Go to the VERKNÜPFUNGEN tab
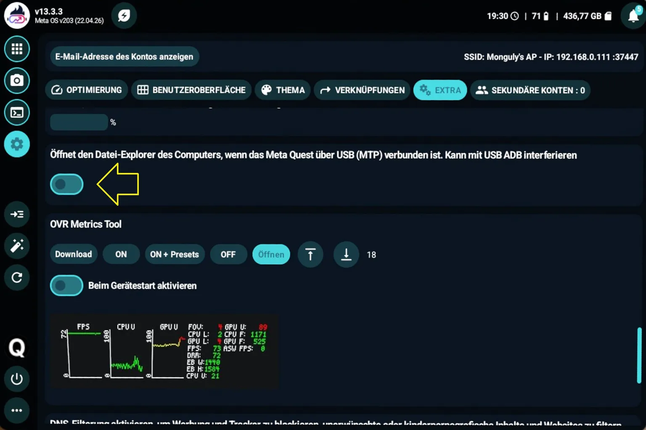 [x=362, y=90]
